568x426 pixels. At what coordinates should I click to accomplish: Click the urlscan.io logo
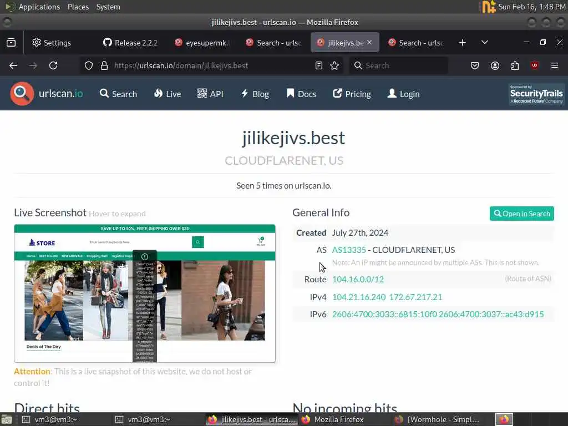[x=47, y=94]
